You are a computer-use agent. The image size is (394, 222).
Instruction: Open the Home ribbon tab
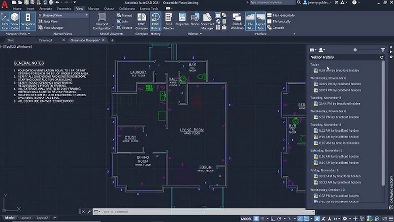pyautogui.click(x=17, y=8)
